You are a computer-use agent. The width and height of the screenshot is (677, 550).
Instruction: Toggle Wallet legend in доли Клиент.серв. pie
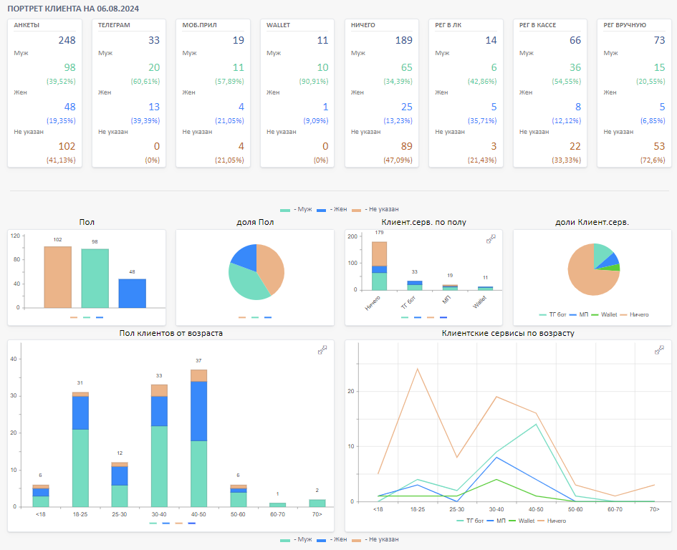(x=604, y=314)
